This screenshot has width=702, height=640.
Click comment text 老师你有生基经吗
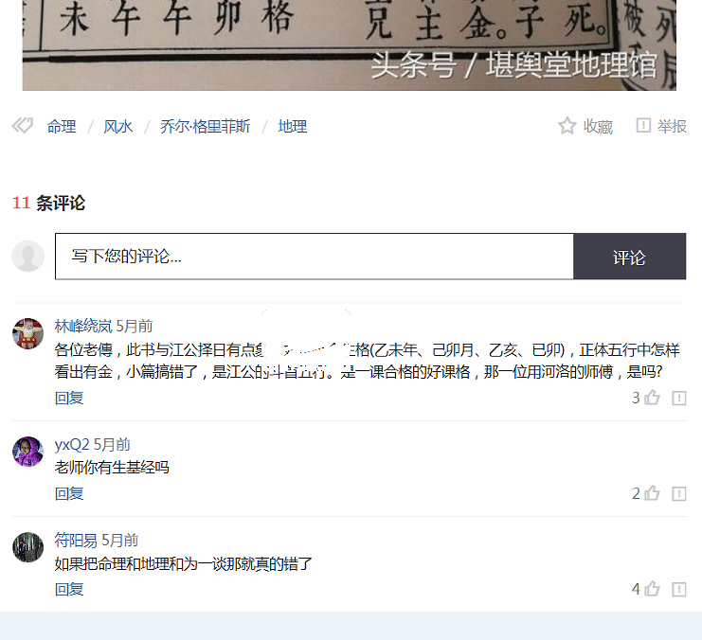click(112, 468)
